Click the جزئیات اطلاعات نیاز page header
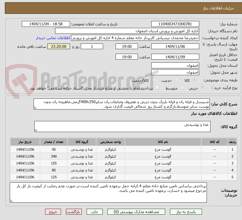 tap(218, 8)
